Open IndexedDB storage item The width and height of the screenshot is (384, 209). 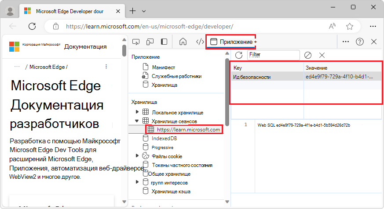tap(164, 138)
